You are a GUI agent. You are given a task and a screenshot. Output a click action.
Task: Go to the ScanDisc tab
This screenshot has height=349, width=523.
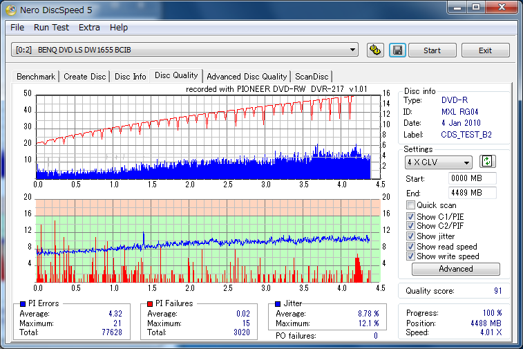point(312,77)
